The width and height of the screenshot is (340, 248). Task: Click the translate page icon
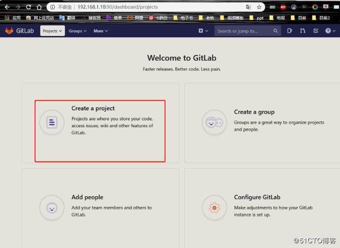[248, 7]
